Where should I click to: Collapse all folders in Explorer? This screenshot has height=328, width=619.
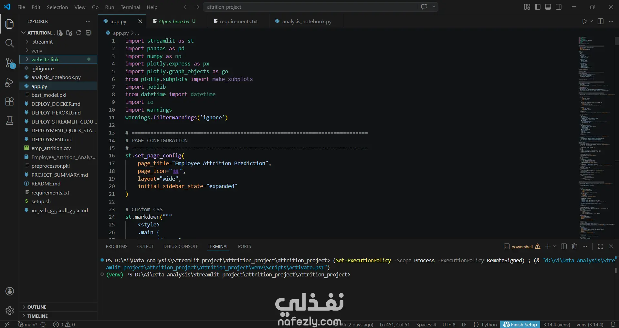pos(89,33)
